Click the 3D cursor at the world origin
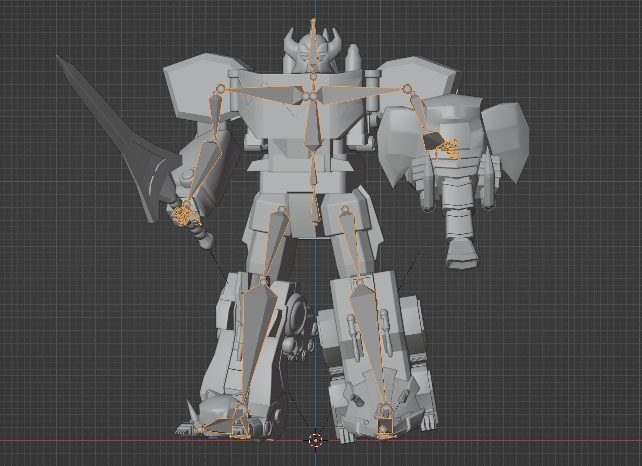Screen dimensions: 642x466 point(315,440)
